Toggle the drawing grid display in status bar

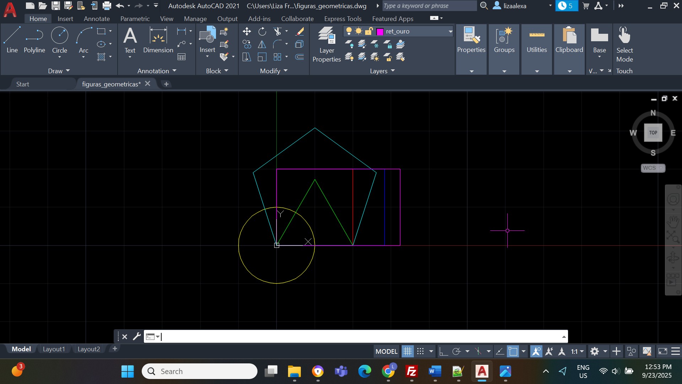tap(407, 352)
